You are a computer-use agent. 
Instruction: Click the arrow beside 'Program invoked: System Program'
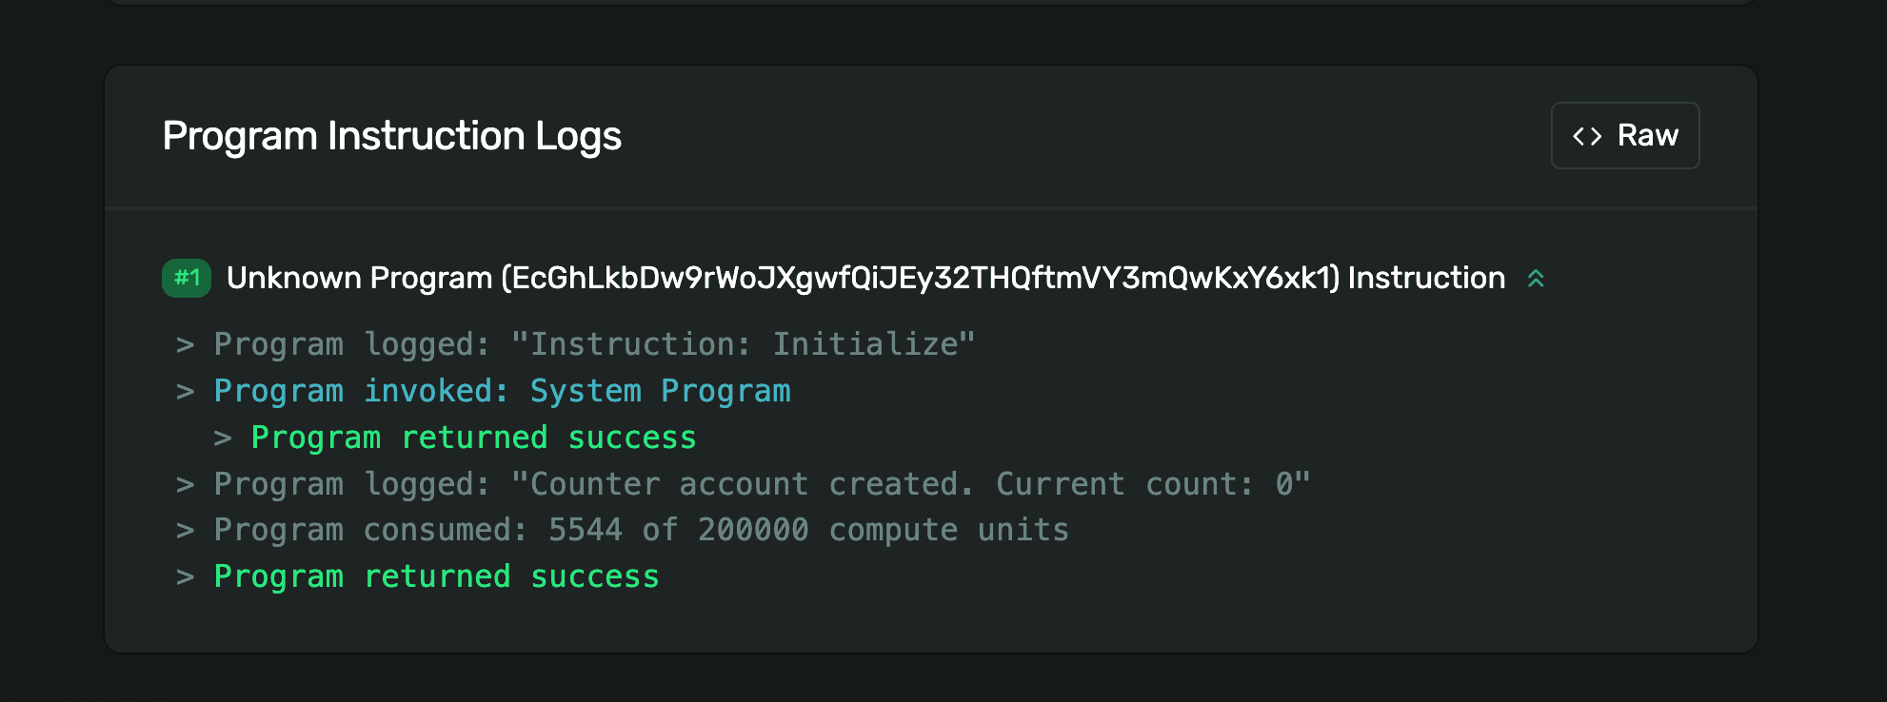tap(186, 390)
